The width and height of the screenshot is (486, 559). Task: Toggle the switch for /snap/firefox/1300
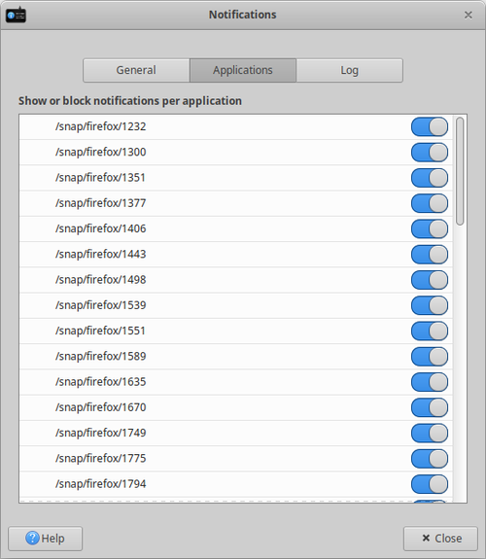430,153
